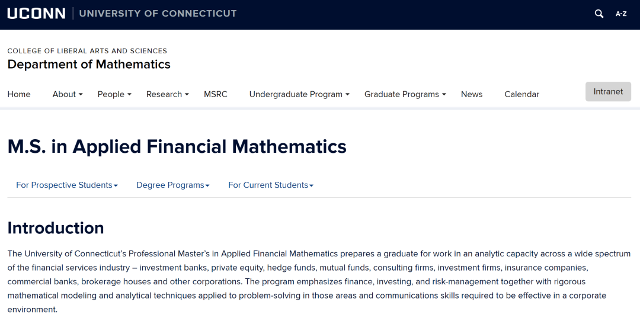This screenshot has height=318, width=640.
Task: Expand Graduate Programs menu
Action: [405, 94]
